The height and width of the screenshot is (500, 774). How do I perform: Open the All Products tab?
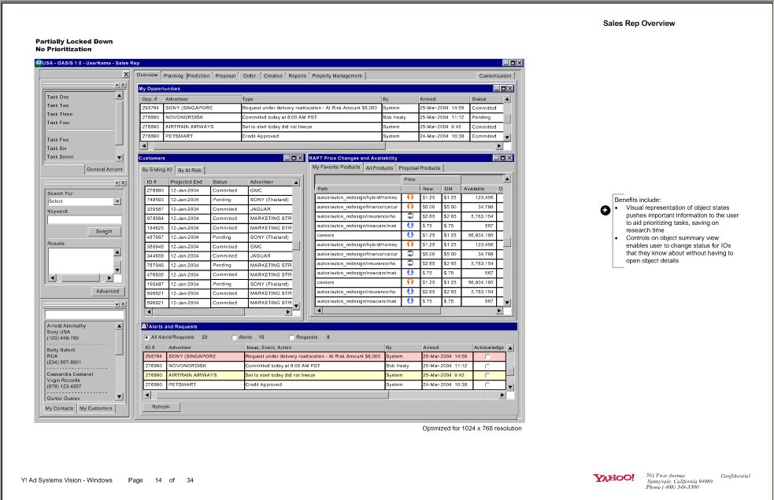pos(380,167)
